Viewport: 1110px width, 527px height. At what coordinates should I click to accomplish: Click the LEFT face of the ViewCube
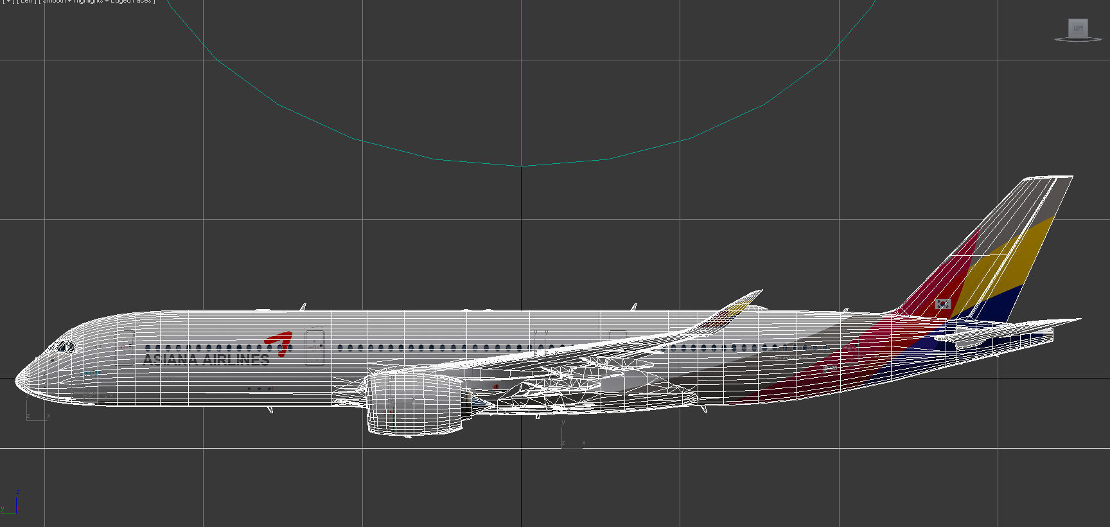[x=1078, y=28]
